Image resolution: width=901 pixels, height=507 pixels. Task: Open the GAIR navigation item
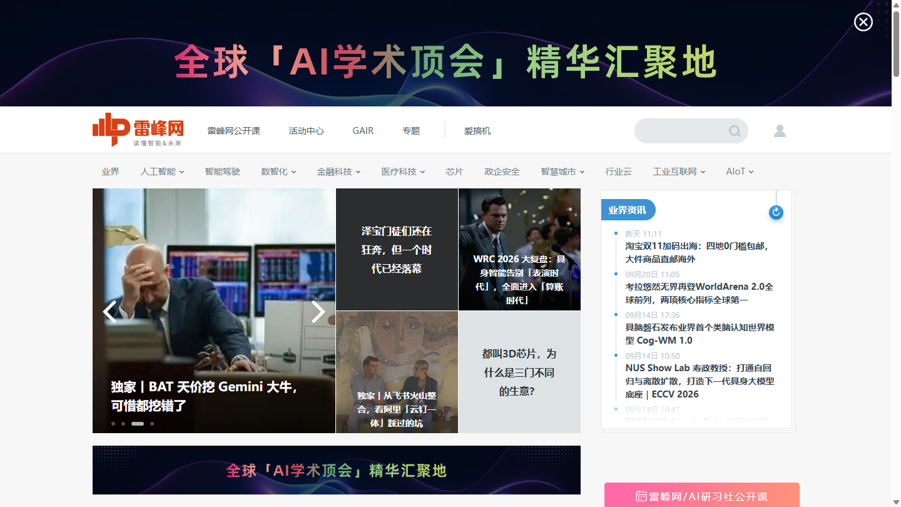pyautogui.click(x=363, y=131)
